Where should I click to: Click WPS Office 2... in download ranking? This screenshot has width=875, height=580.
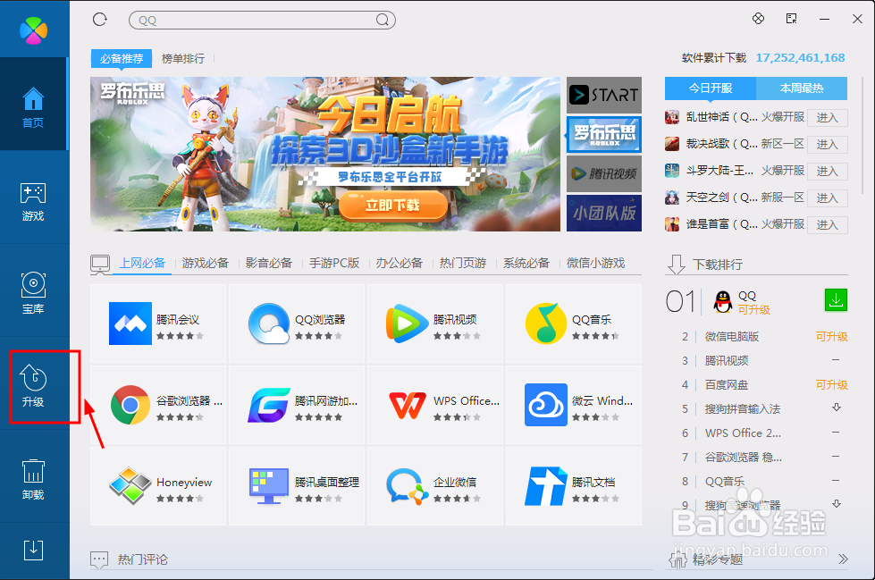point(743,433)
